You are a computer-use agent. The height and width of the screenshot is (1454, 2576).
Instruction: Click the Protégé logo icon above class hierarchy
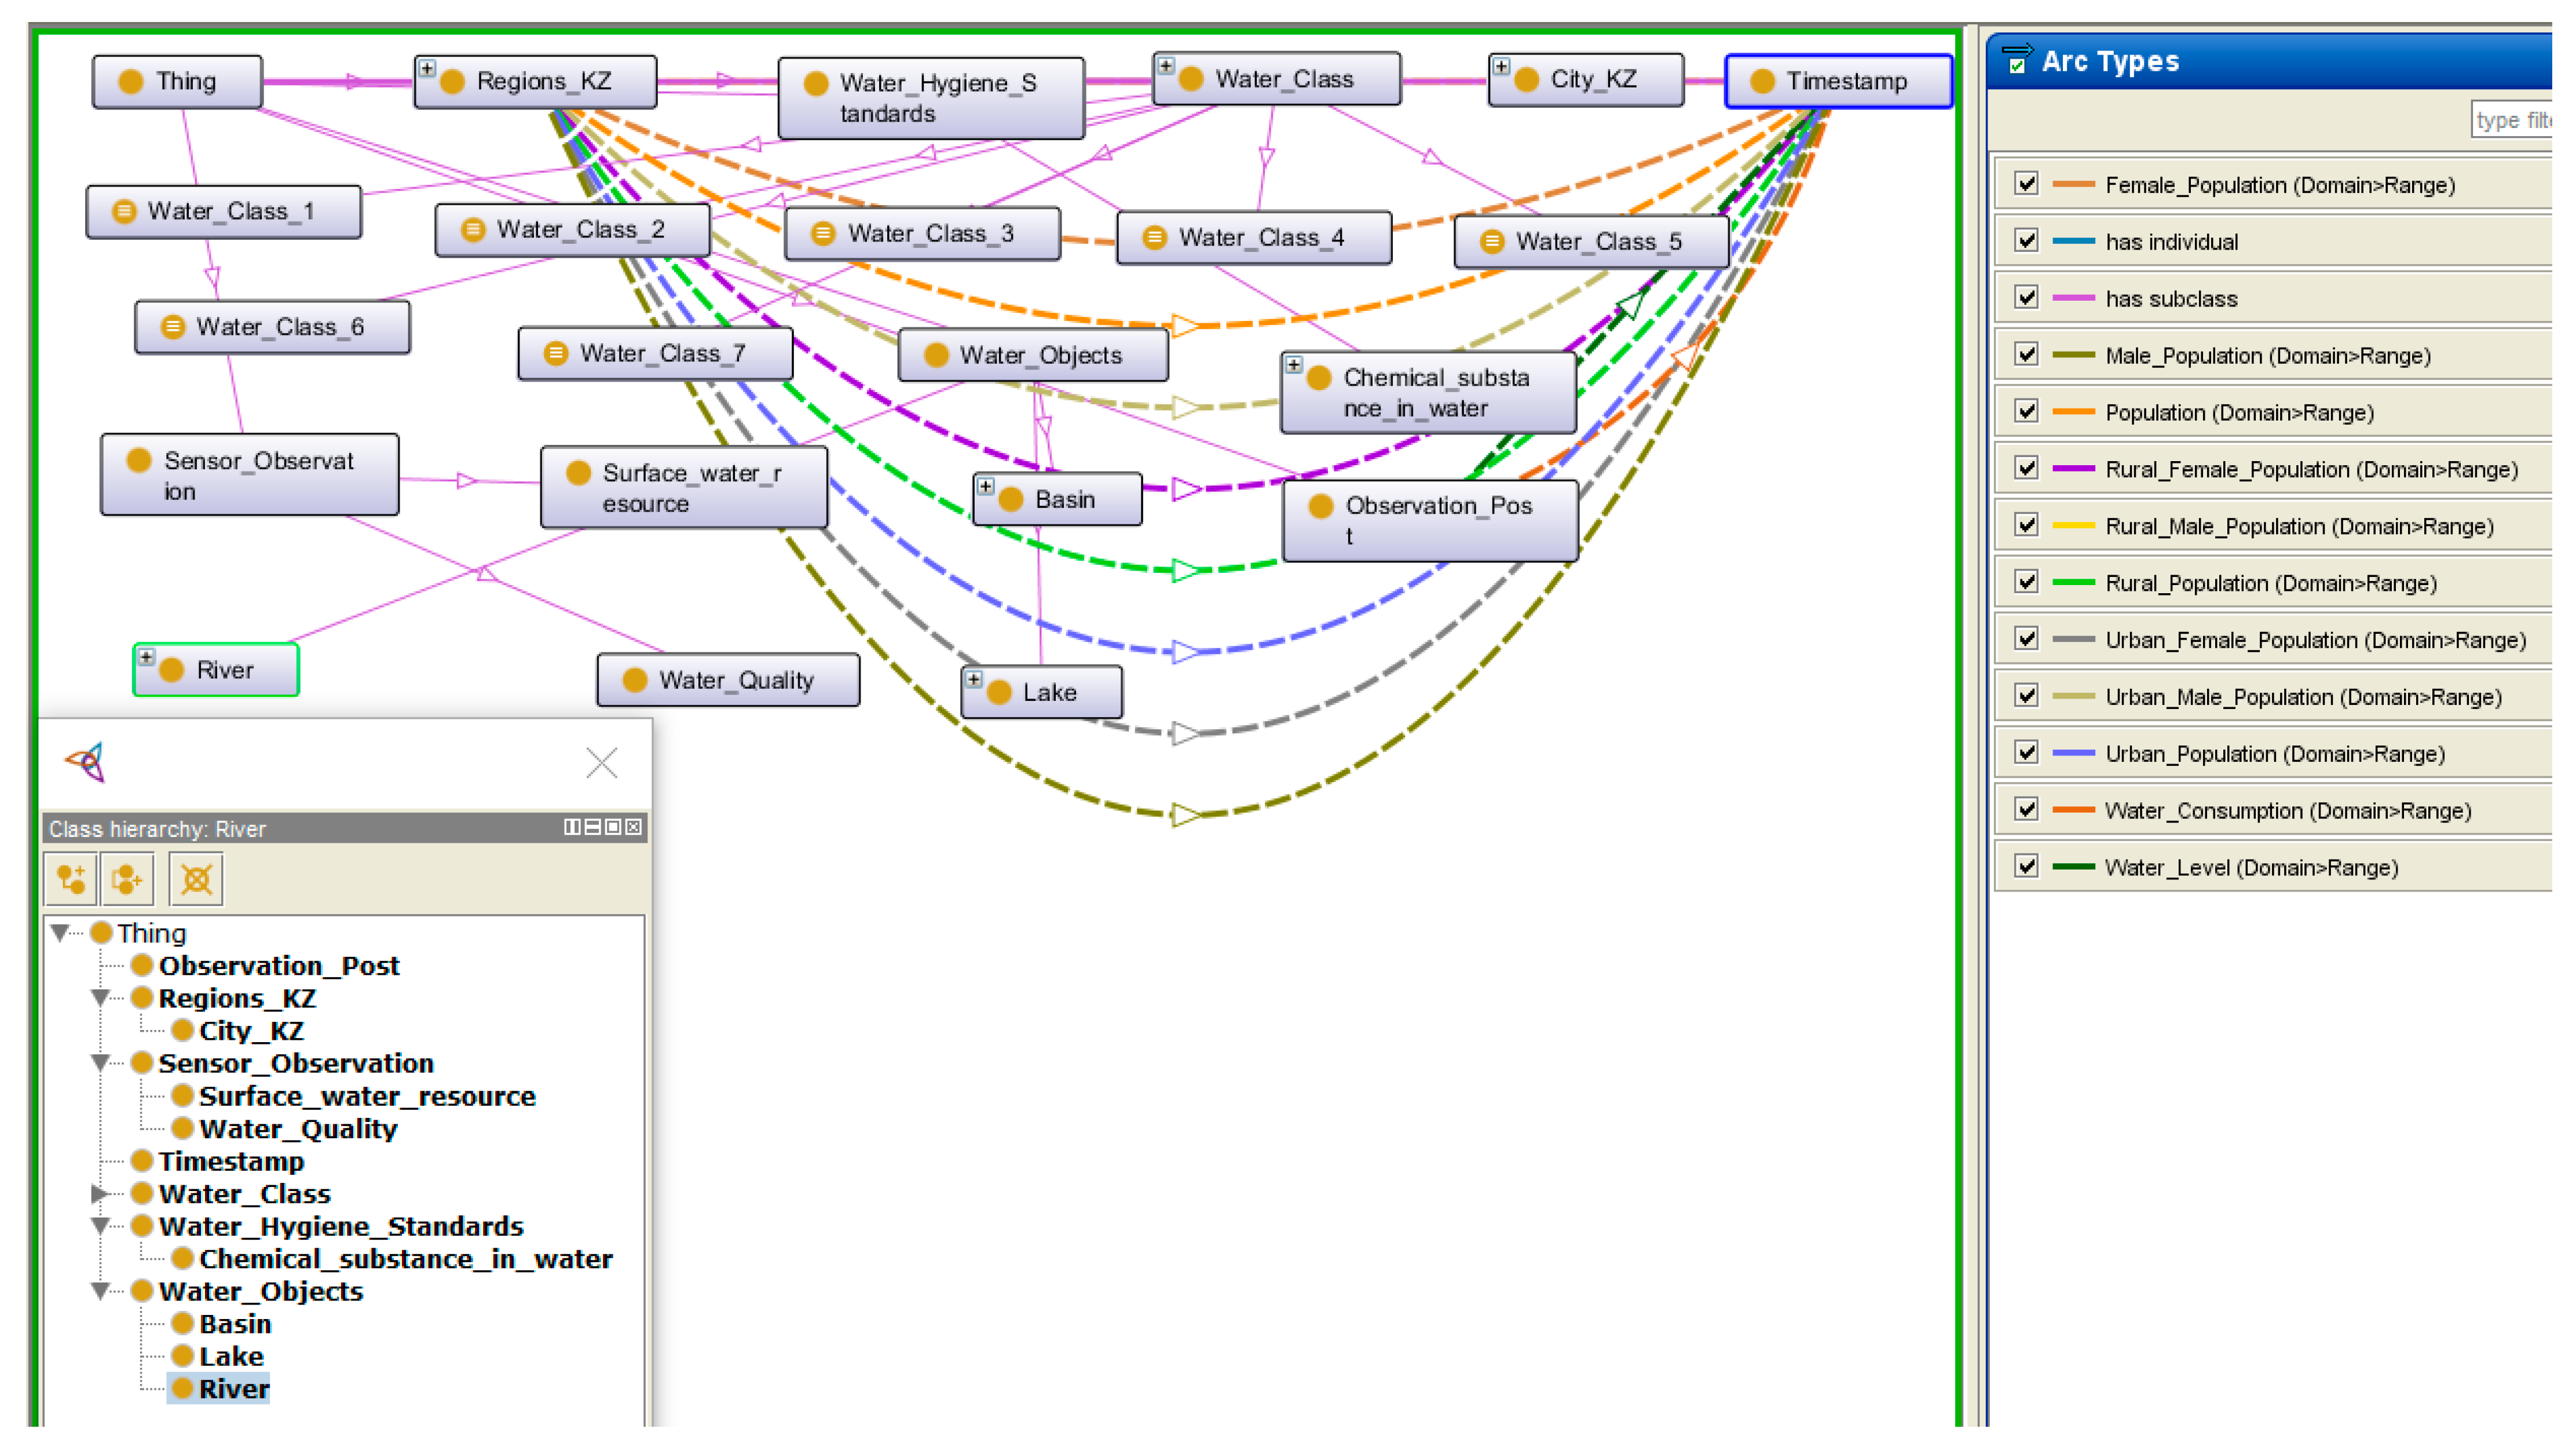86,763
